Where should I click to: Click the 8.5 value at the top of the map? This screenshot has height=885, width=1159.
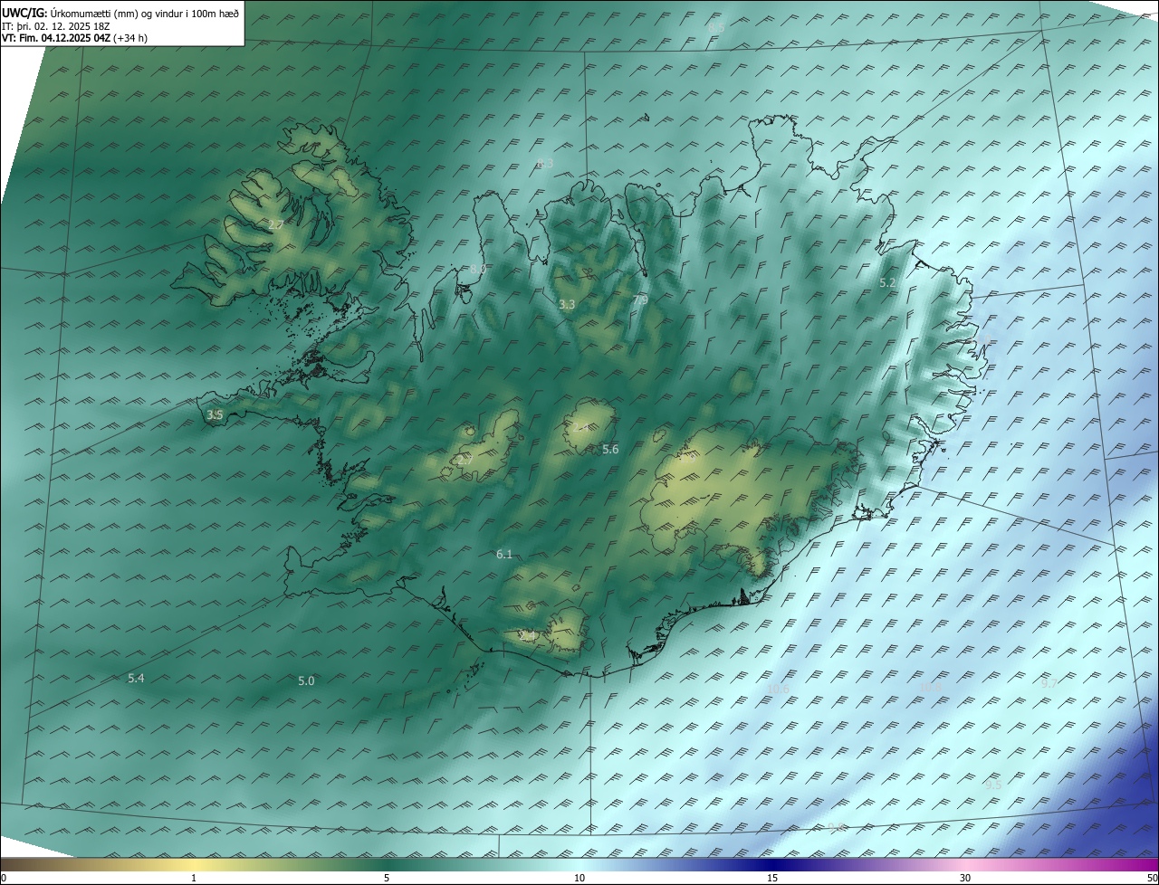[x=716, y=29]
